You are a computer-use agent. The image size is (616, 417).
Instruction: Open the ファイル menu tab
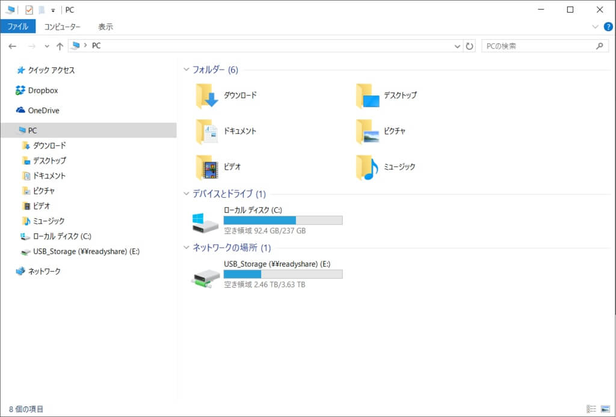pyautogui.click(x=18, y=26)
